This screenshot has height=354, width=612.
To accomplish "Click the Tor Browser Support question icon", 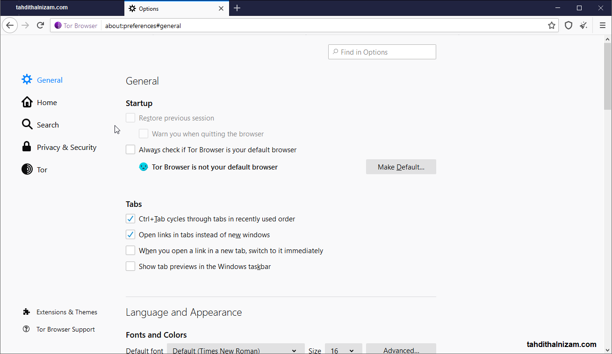I will pos(26,329).
